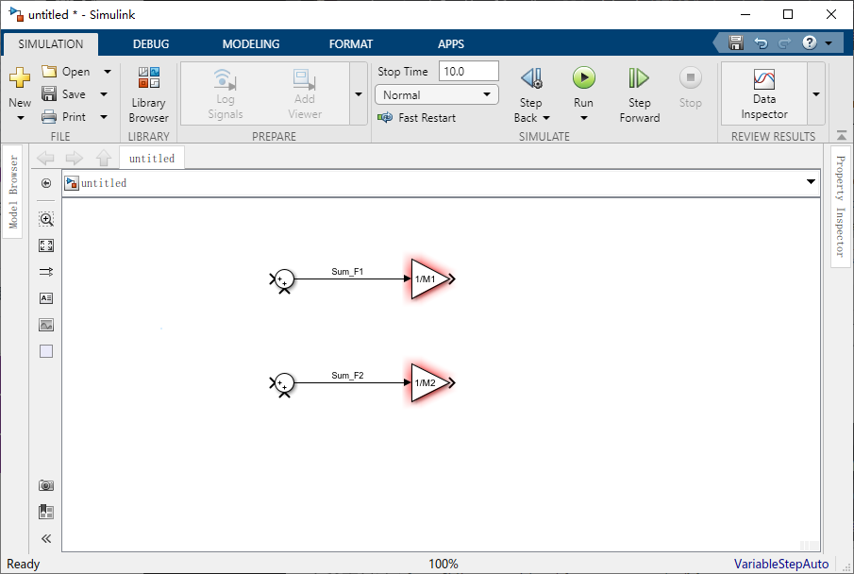This screenshot has width=854, height=574.
Task: Click Fit to View icon
Action: coord(46,245)
